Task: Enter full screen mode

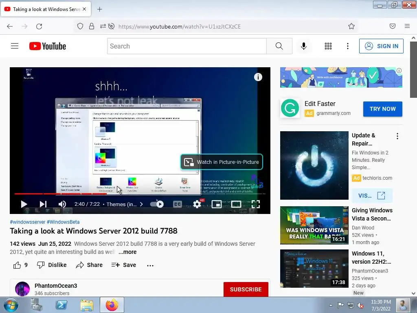Action: click(x=256, y=204)
